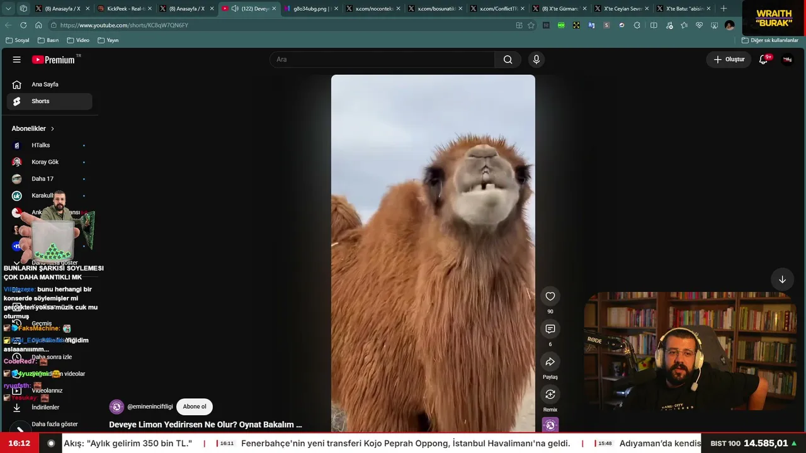Screen dimensions: 806x453
Task: Close the active YouTube tab
Action: pos(274,9)
